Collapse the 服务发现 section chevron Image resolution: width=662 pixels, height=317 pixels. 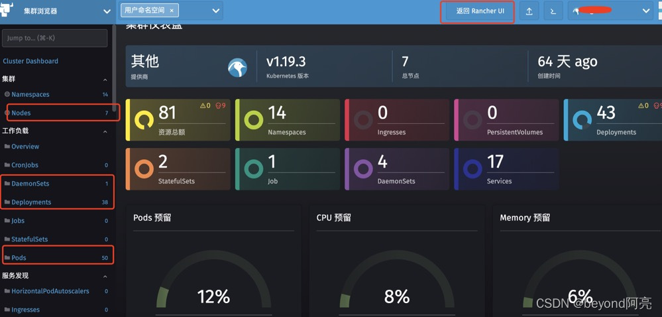[105, 277]
